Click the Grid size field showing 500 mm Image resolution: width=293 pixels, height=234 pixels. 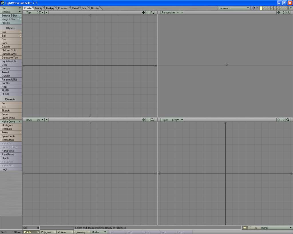click(x=11, y=232)
